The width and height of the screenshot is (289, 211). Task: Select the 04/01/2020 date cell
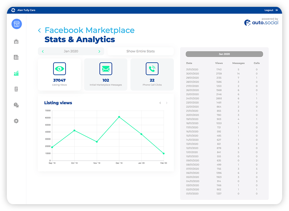tap(192, 181)
